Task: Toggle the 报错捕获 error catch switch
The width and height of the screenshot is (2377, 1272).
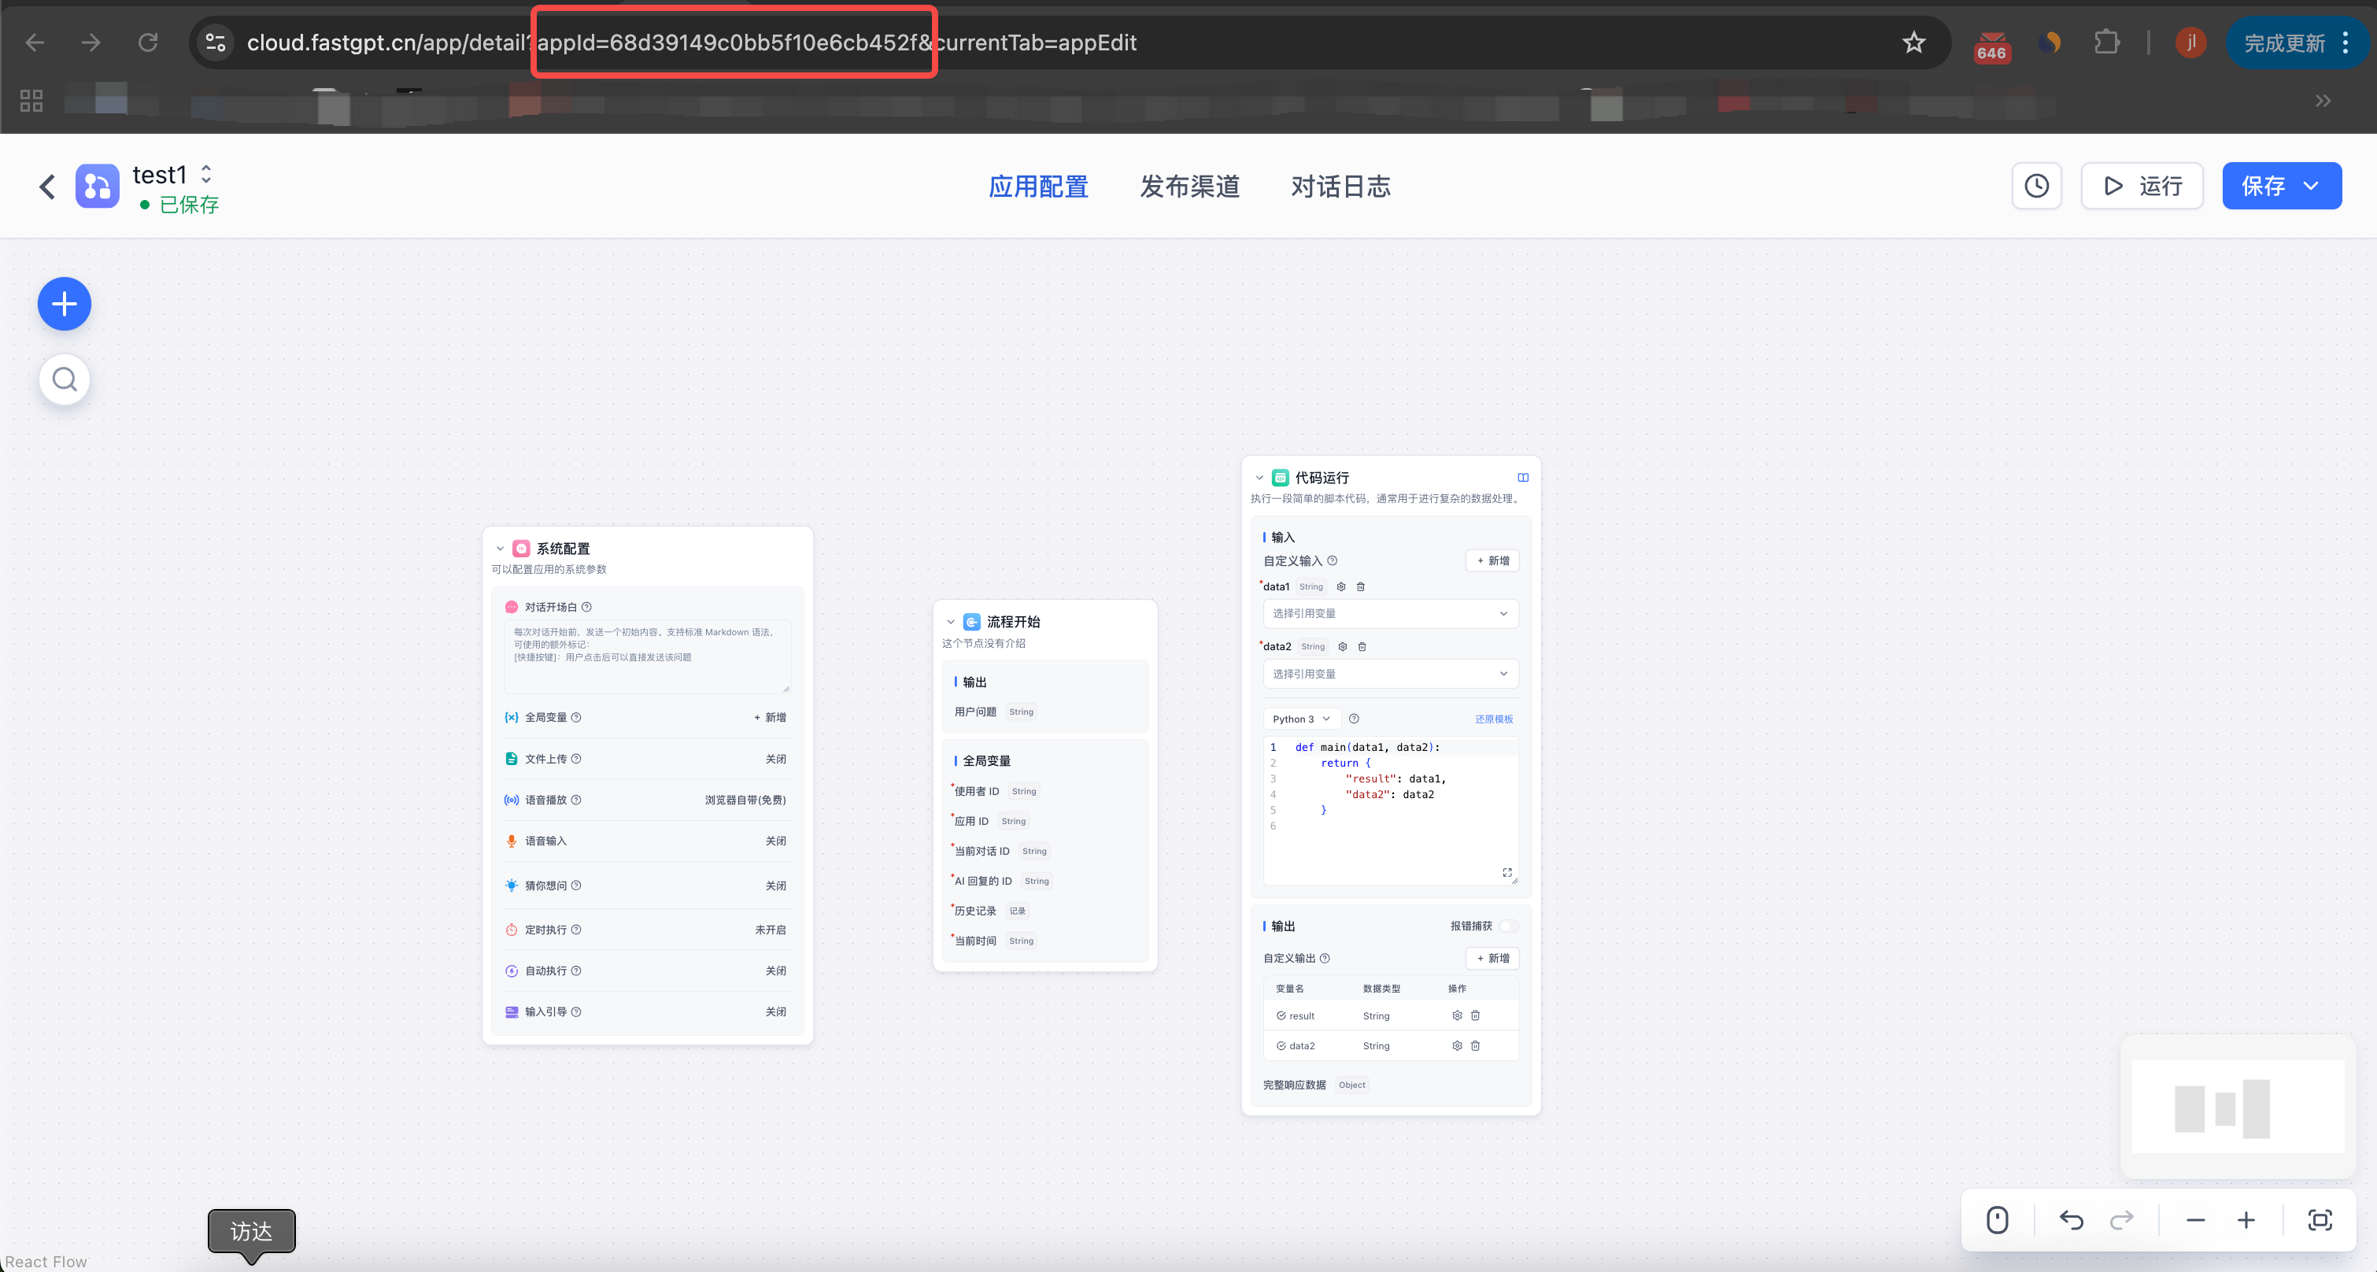Action: [x=1508, y=926]
